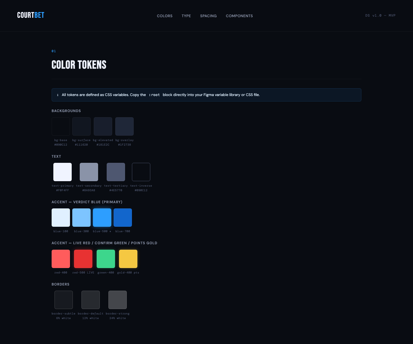Viewport: 413px width, 344px height.
Task: Pick the blue-700 swatch
Action: (x=123, y=218)
